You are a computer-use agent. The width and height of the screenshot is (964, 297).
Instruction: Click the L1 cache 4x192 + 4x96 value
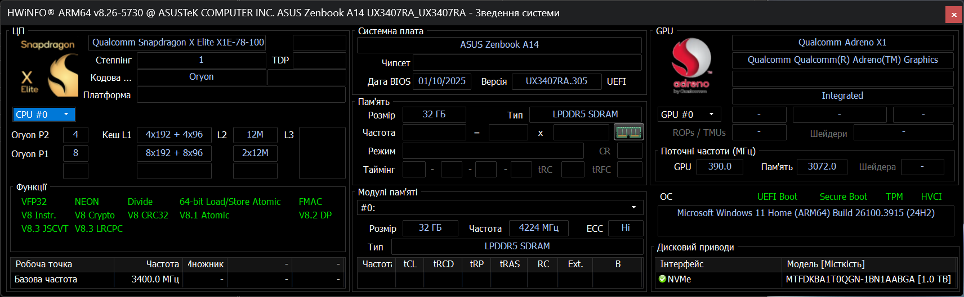(174, 135)
